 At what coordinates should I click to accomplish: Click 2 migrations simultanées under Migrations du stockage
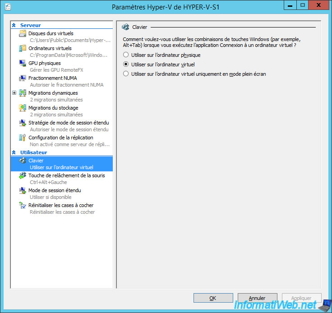coord(56,115)
